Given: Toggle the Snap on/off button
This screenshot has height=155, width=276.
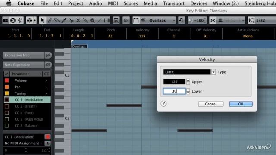Looking at the screenshot, I should pos(213,20).
